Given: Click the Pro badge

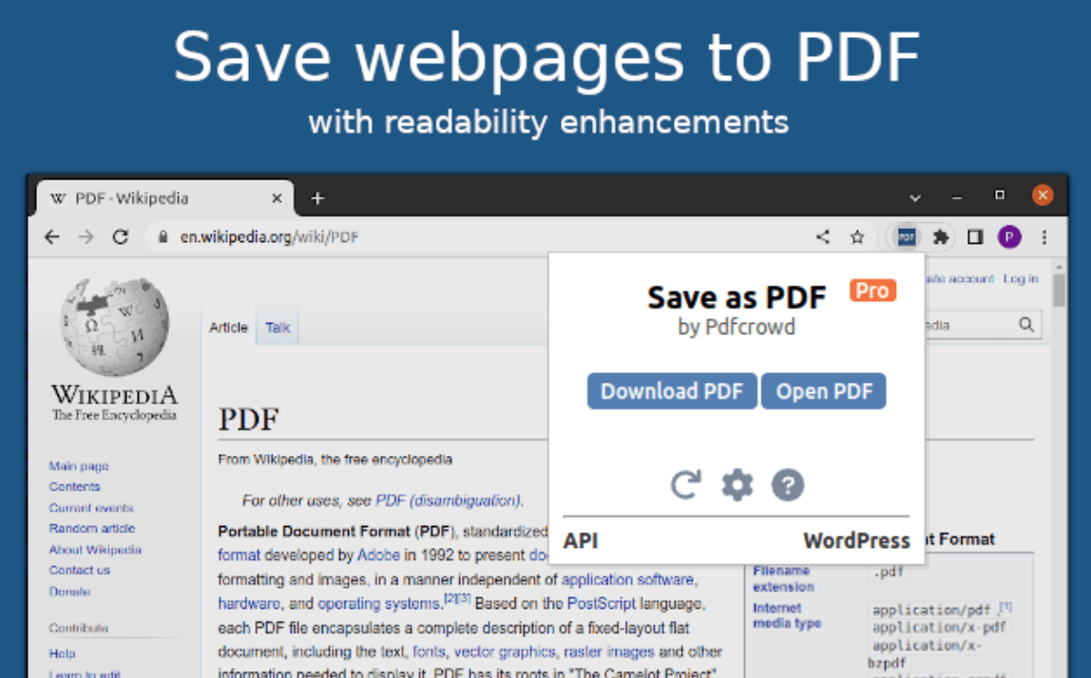Looking at the screenshot, I should [x=871, y=291].
